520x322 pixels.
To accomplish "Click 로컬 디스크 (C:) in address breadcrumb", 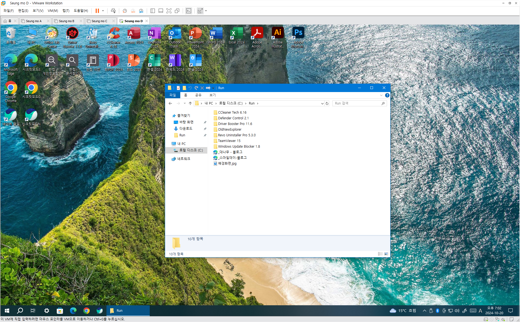I will [231, 103].
